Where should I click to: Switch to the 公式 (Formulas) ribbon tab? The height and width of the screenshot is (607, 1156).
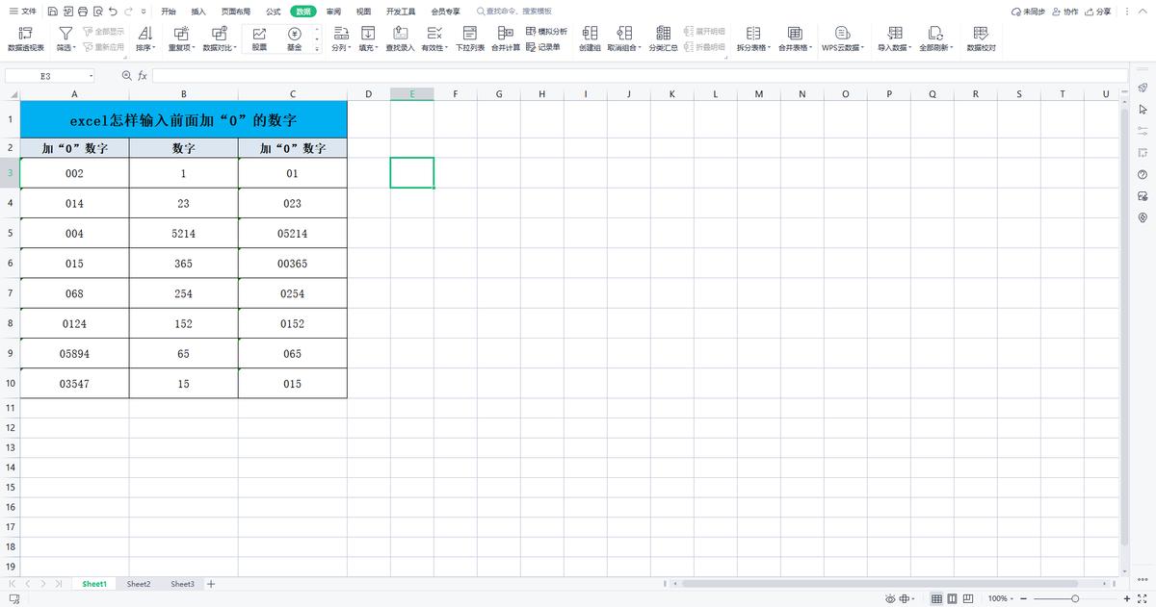[273, 12]
